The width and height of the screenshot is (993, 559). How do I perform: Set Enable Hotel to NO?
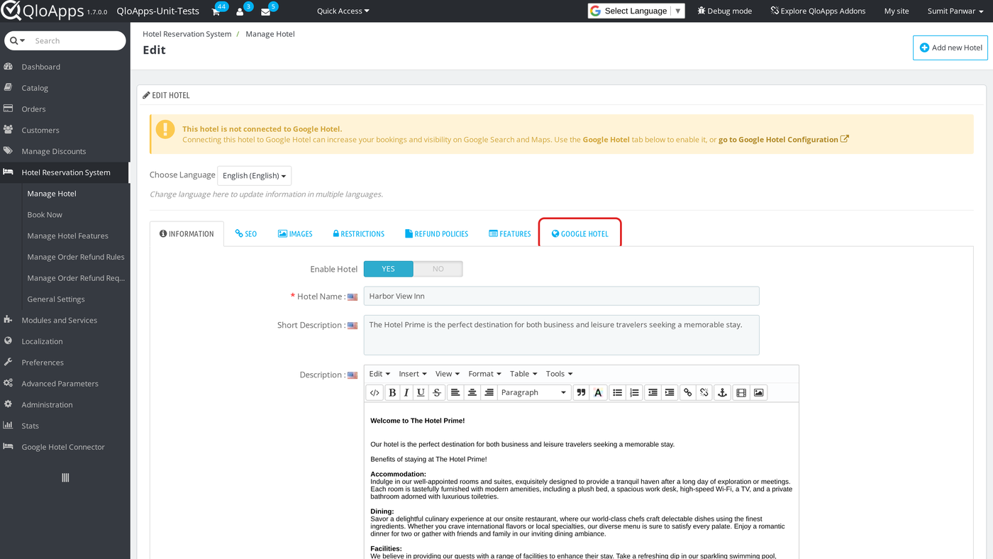(438, 269)
